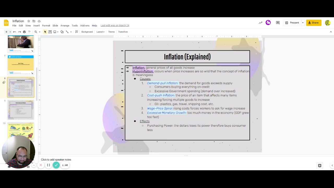This screenshot has height=188, width=334.
Task: Star the Inflation presentation
Action: point(29,21)
